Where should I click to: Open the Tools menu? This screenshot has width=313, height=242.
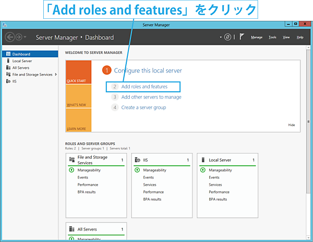click(x=272, y=38)
